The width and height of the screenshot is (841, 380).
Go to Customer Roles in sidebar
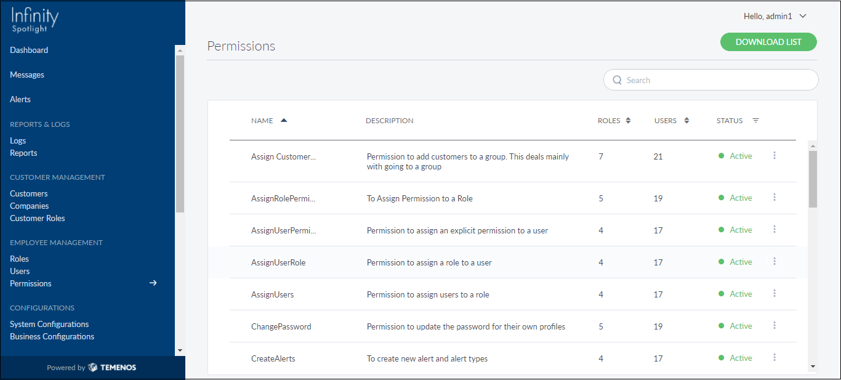(x=38, y=218)
